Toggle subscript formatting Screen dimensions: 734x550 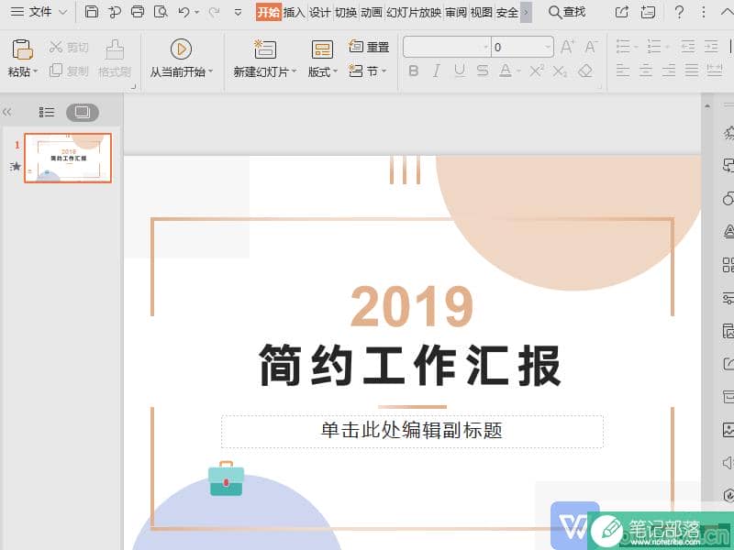[x=560, y=71]
